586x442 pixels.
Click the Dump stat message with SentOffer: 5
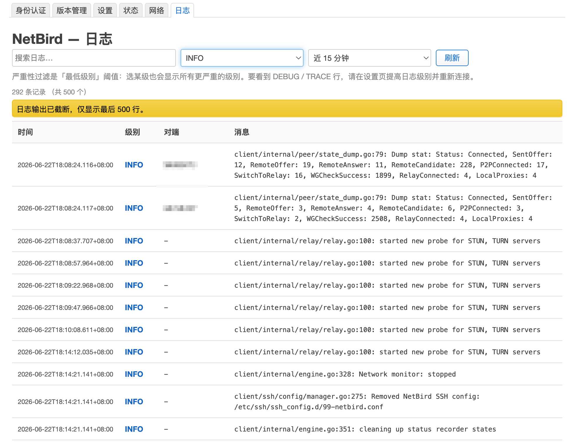[393, 208]
